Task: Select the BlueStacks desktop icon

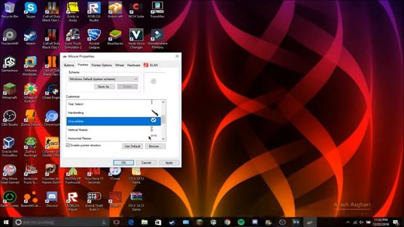Action: [x=115, y=37]
